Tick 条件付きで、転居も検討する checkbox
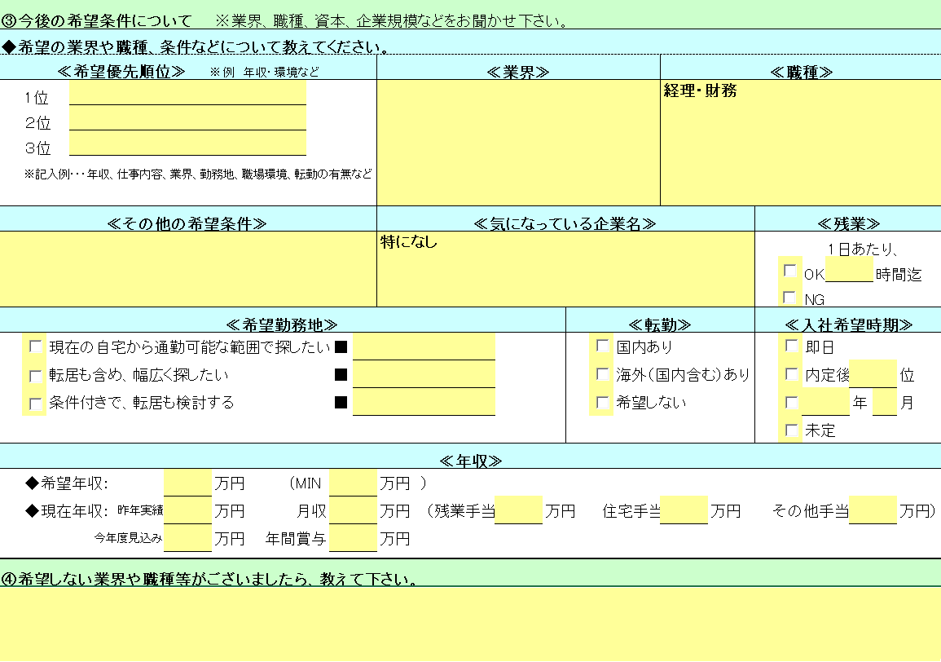The height and width of the screenshot is (662, 941). pos(35,404)
